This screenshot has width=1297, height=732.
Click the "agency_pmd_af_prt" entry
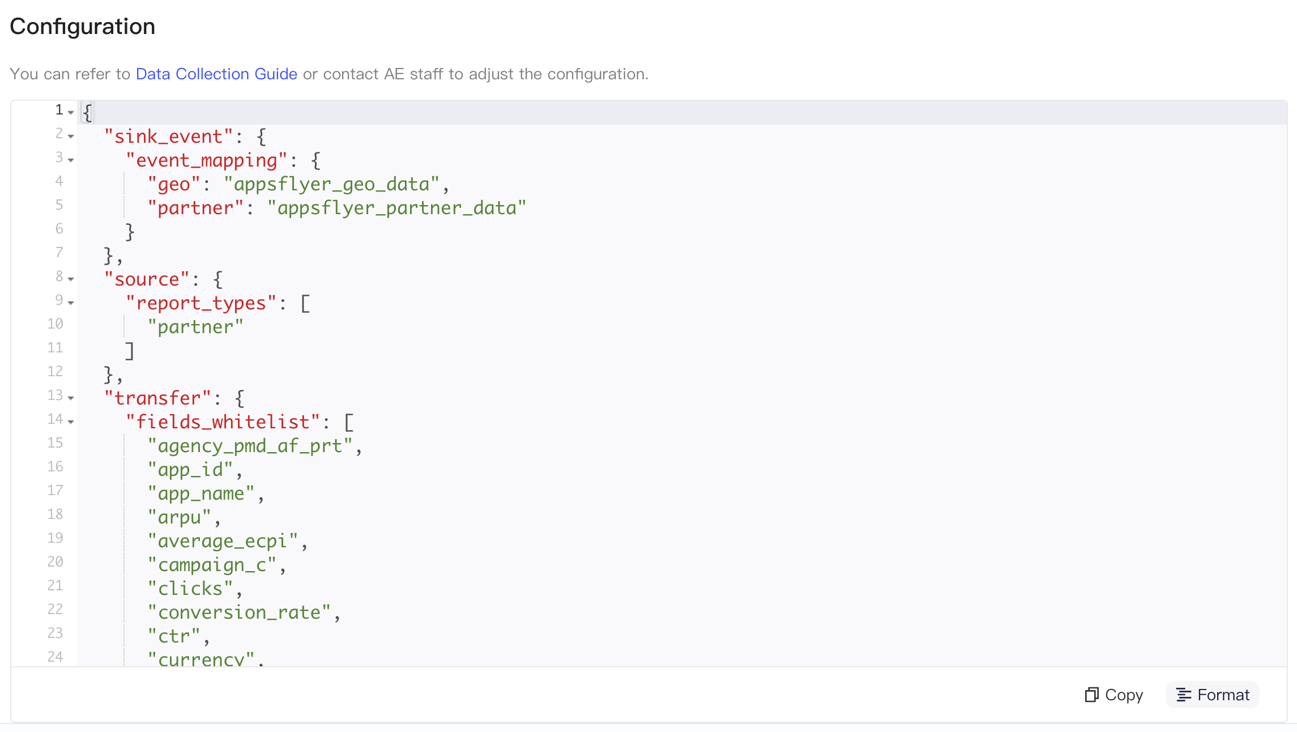click(250, 446)
